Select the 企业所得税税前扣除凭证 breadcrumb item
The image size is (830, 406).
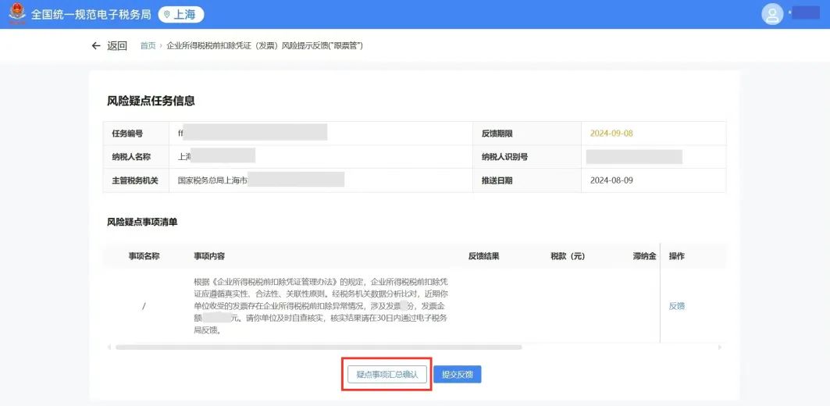pos(264,46)
